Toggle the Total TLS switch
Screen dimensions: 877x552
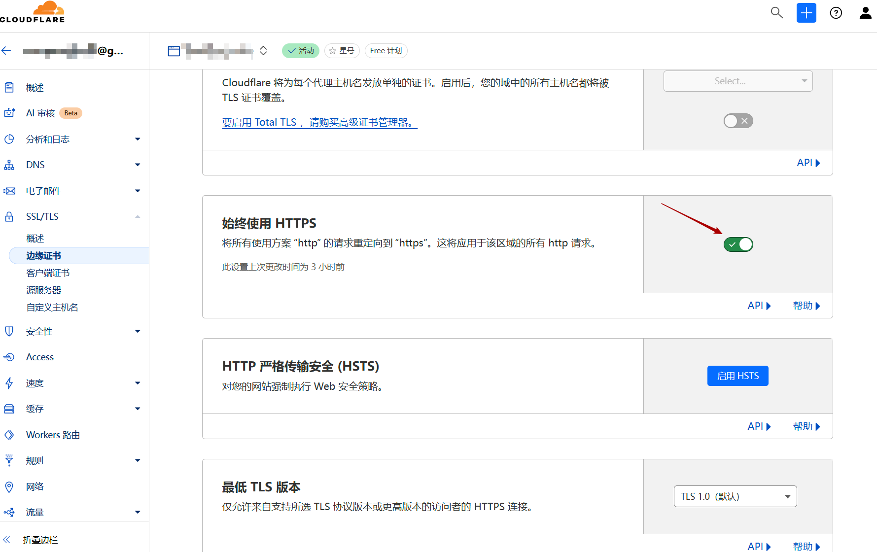pos(738,121)
